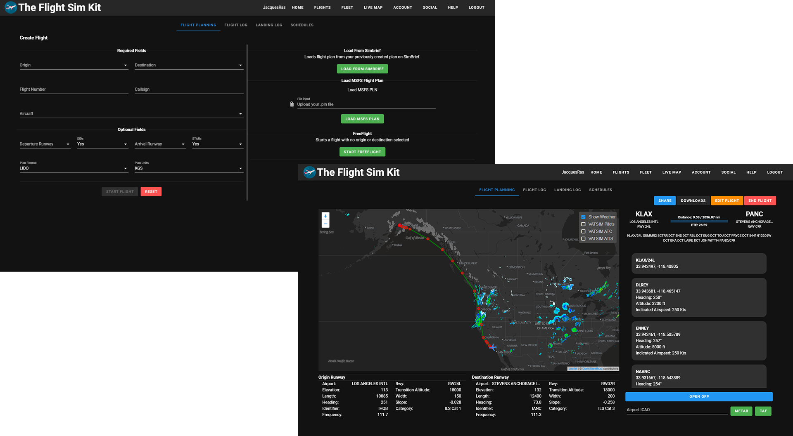The image size is (793, 436).
Task: Expand the Plan Format LIDO dropdown
Action: [74, 168]
